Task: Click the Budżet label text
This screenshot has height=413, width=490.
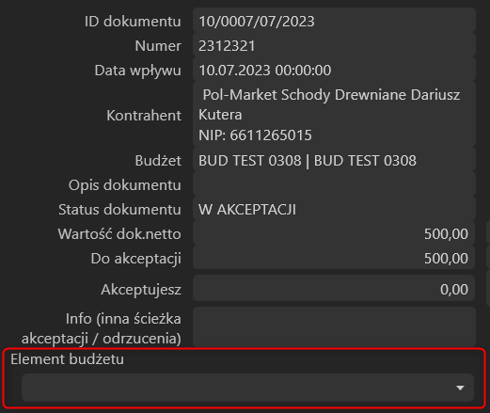Action: point(158,161)
